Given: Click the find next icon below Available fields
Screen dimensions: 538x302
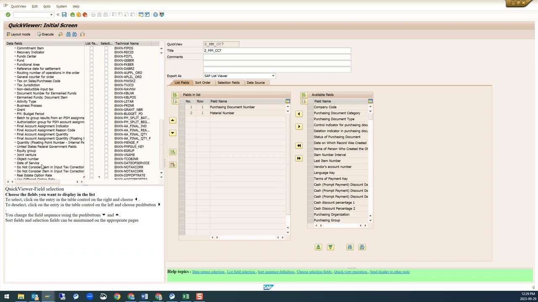Looking at the screenshot, I should [x=362, y=247].
